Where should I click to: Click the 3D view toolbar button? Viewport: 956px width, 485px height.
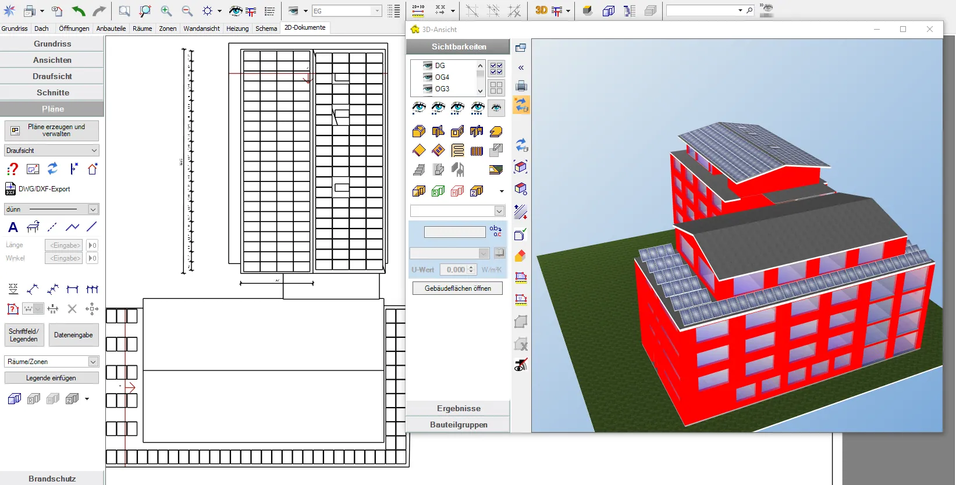541,10
